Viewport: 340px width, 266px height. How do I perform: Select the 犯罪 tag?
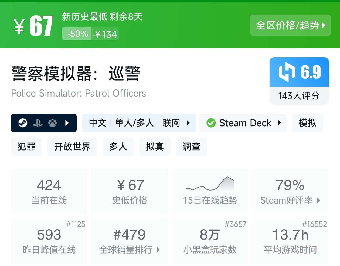point(26,147)
